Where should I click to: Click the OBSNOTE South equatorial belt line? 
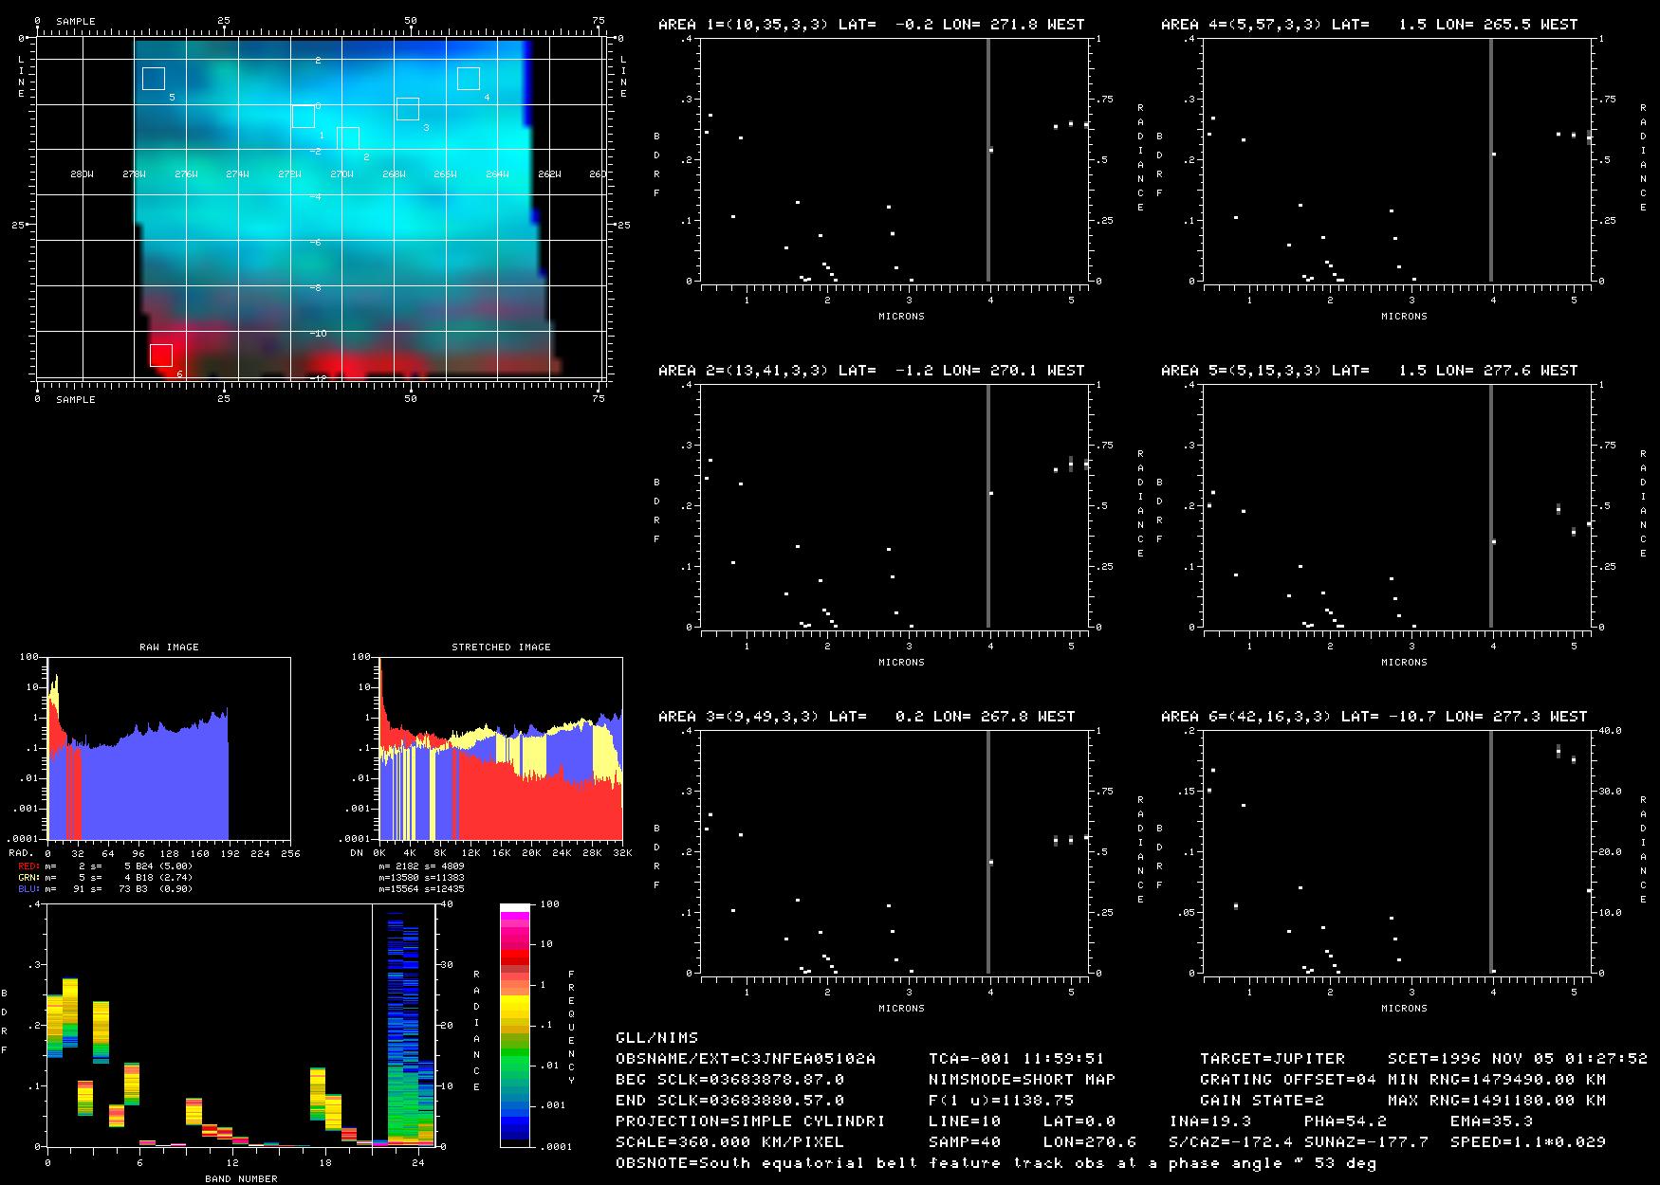[x=996, y=1163]
